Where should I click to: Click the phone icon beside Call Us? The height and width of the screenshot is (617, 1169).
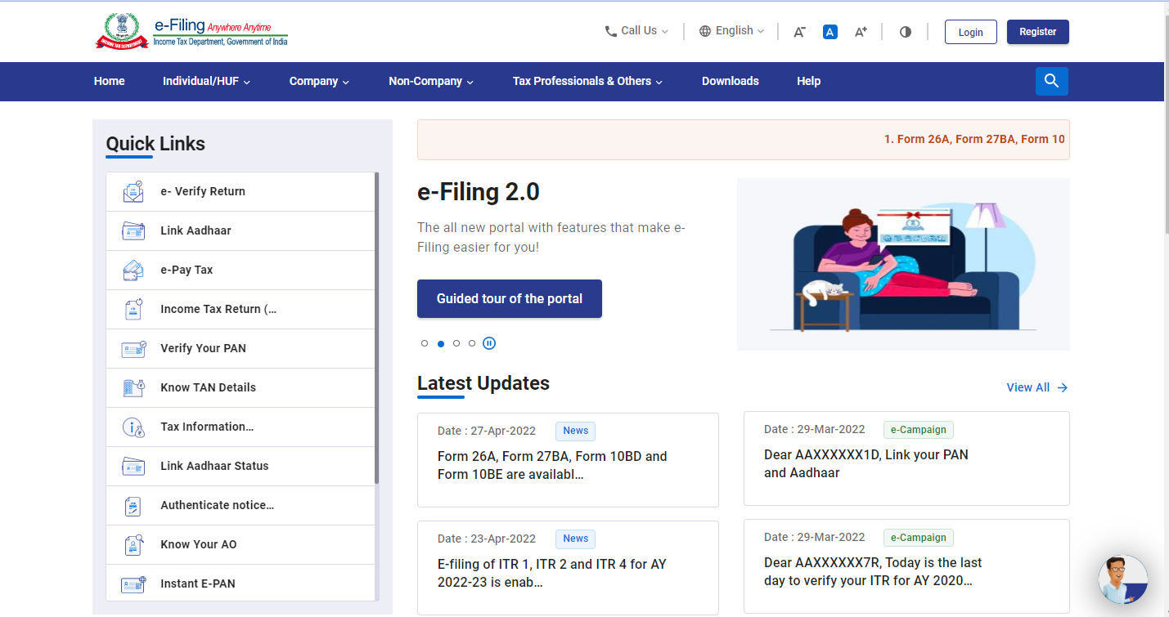610,31
